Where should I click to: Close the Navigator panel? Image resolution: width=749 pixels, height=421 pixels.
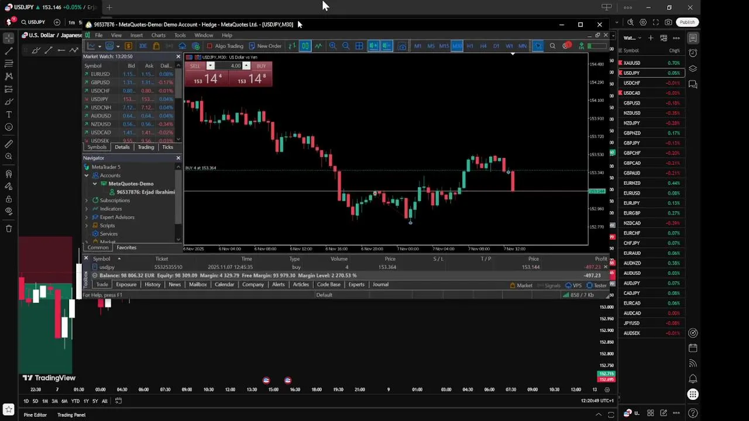click(x=178, y=158)
